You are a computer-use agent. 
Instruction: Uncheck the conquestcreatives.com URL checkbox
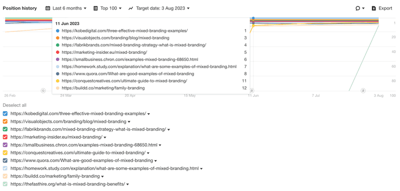[x=5, y=153]
